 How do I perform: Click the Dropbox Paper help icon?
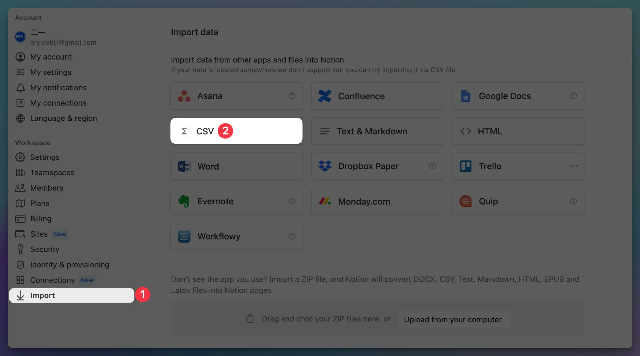click(x=432, y=166)
